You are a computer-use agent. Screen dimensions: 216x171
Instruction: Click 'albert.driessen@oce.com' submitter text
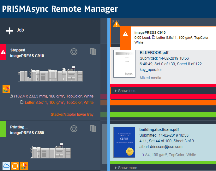coord(161,147)
